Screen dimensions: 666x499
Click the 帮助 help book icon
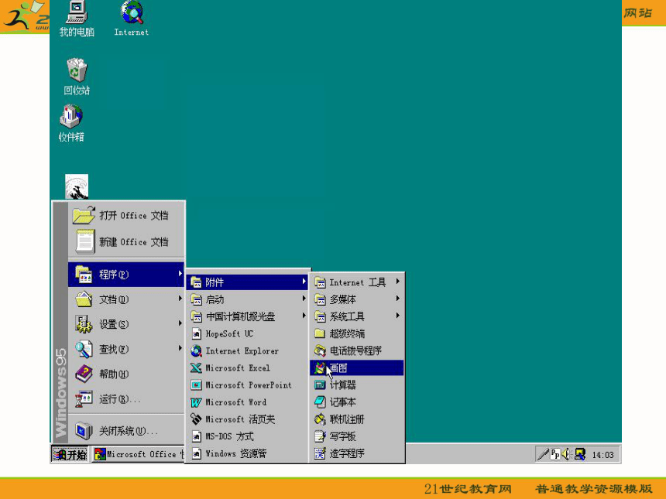(84, 374)
